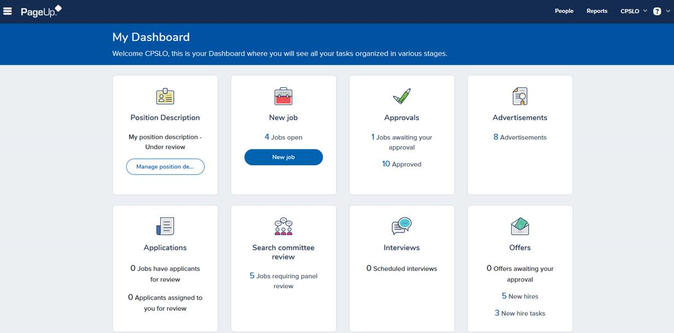Image resolution: width=674 pixels, height=333 pixels.
Task: Click the Search committee review people icon
Action: pyautogui.click(x=283, y=226)
